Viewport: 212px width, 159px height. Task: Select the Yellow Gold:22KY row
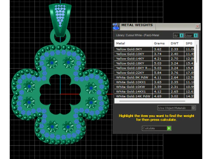[x=154, y=73]
